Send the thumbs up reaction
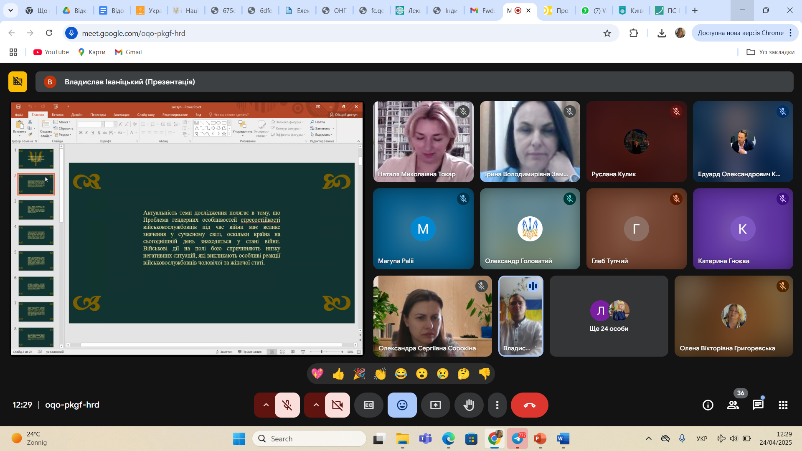The height and width of the screenshot is (451, 802). (338, 373)
